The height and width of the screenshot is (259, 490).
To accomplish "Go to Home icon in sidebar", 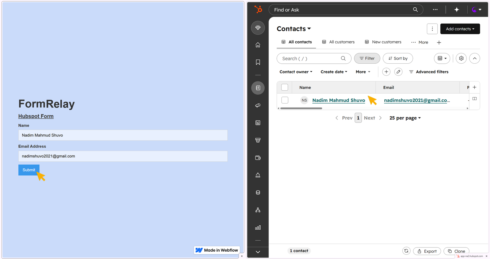I will pyautogui.click(x=258, y=45).
